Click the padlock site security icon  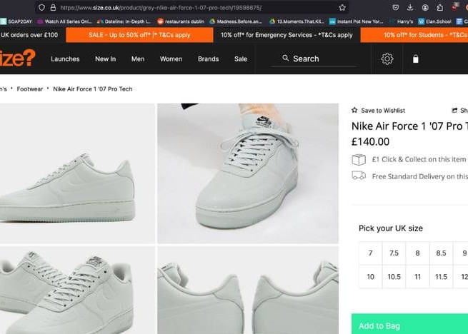point(53,7)
